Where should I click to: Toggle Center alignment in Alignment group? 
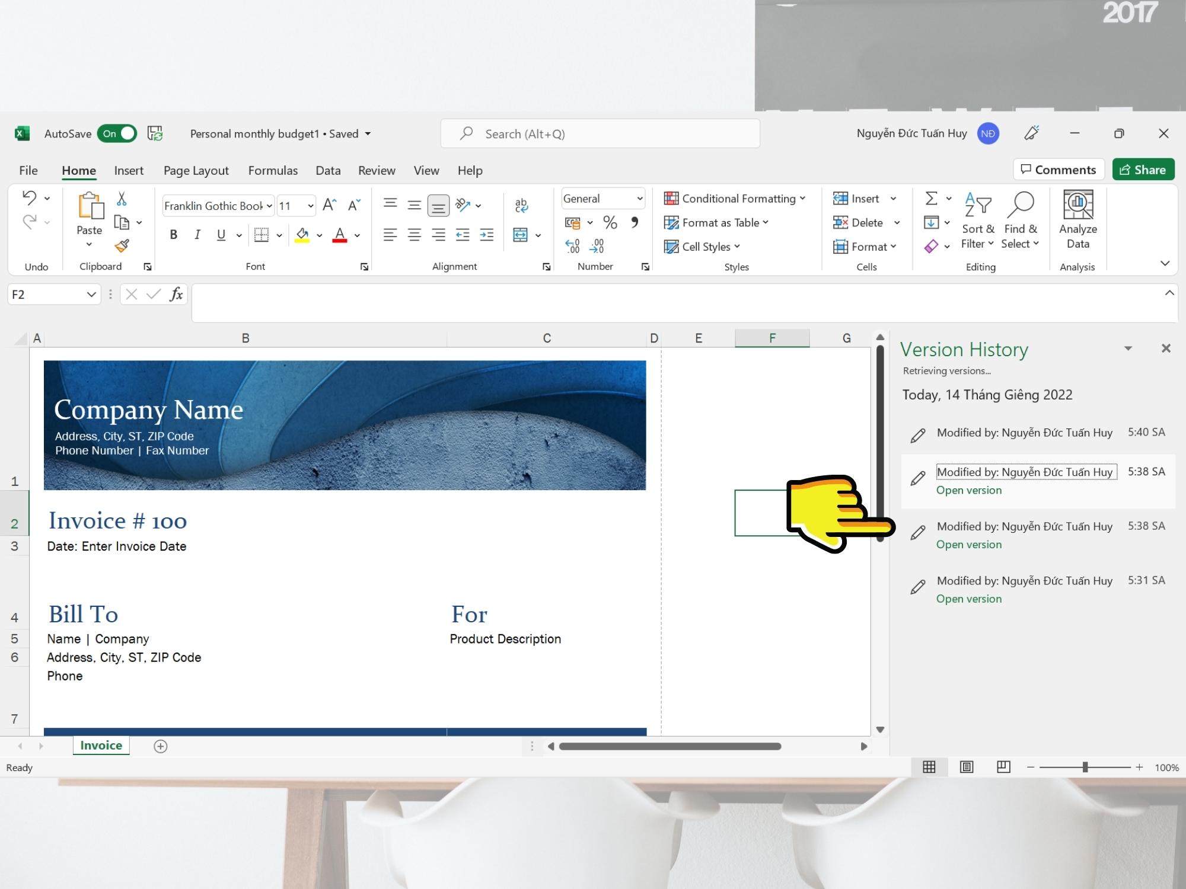tap(414, 235)
